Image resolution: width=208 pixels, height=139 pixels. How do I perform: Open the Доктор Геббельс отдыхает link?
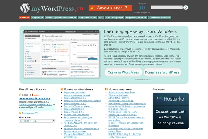pyautogui.click(x=78, y=106)
